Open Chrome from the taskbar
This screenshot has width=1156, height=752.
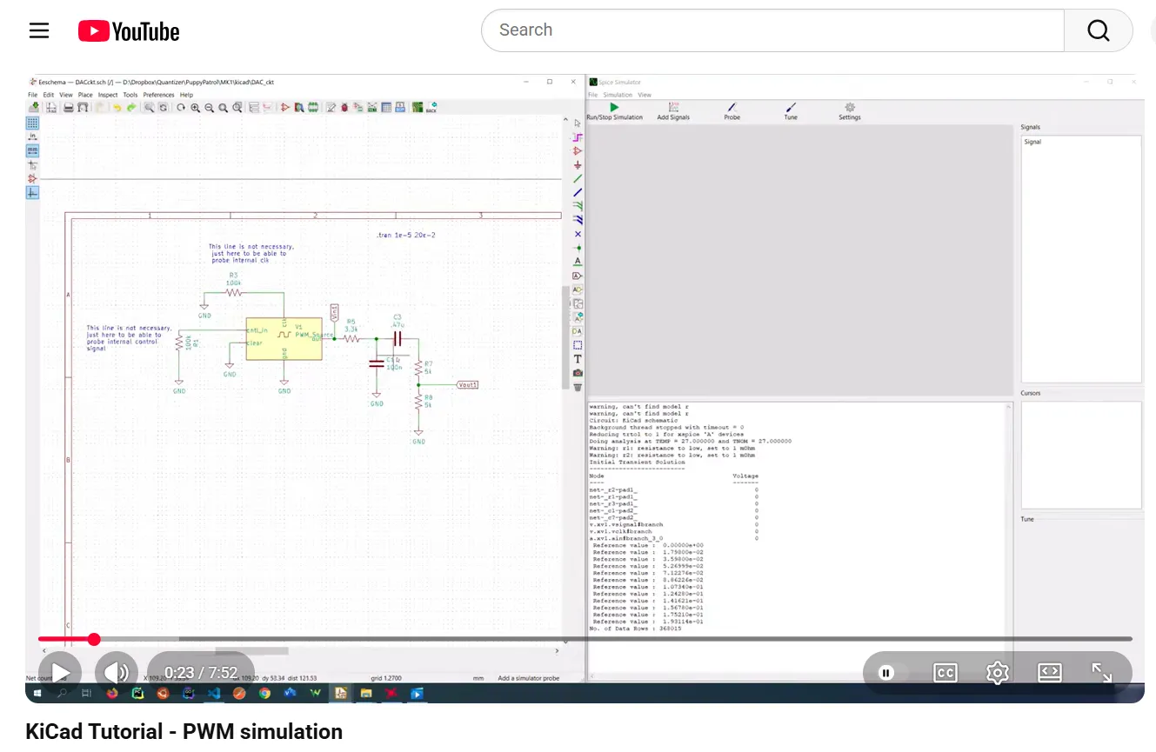(x=264, y=694)
